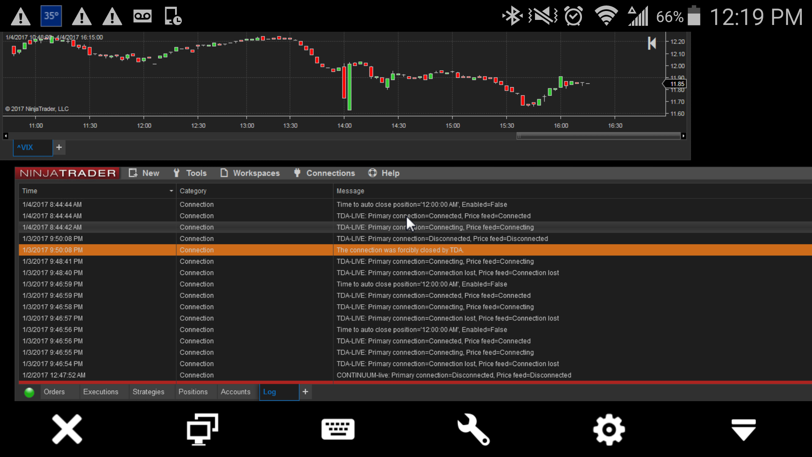Open the New menu in NinjaTrader
The height and width of the screenshot is (457, 812).
(x=144, y=173)
